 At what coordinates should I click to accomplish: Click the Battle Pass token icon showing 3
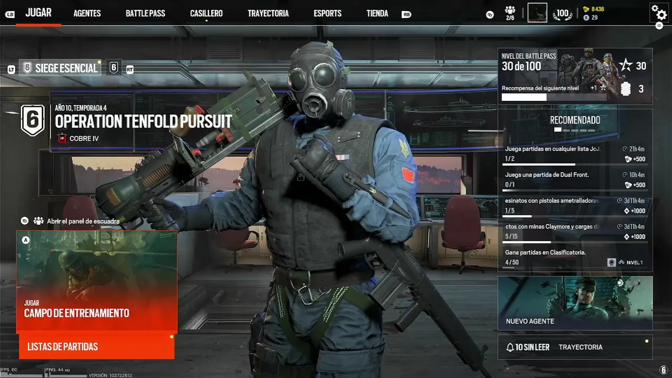click(x=625, y=89)
